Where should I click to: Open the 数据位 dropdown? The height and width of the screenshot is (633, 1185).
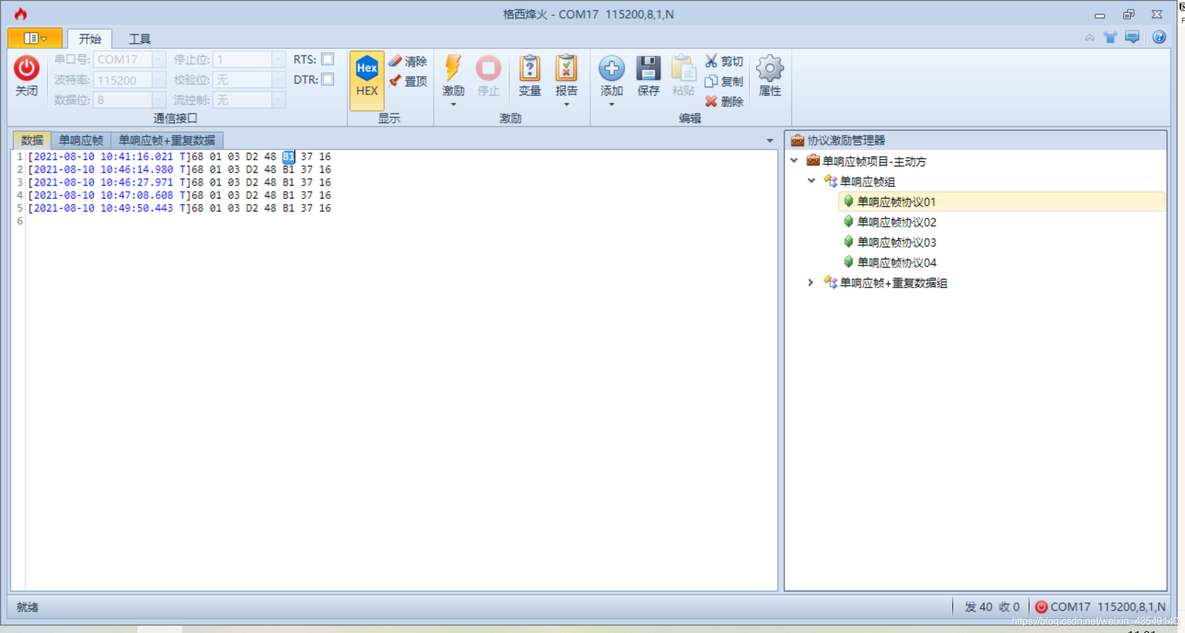tap(159, 100)
